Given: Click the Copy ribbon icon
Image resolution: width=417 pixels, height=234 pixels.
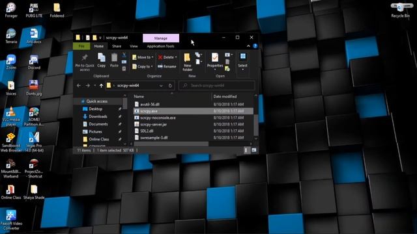Looking at the screenshot, I should pos(102,60).
